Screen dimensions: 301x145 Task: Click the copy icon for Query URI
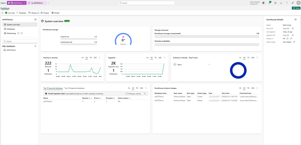click(x=293, y=29)
